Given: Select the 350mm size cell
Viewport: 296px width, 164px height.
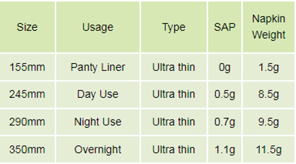Looking at the screenshot, I should click(x=27, y=150).
